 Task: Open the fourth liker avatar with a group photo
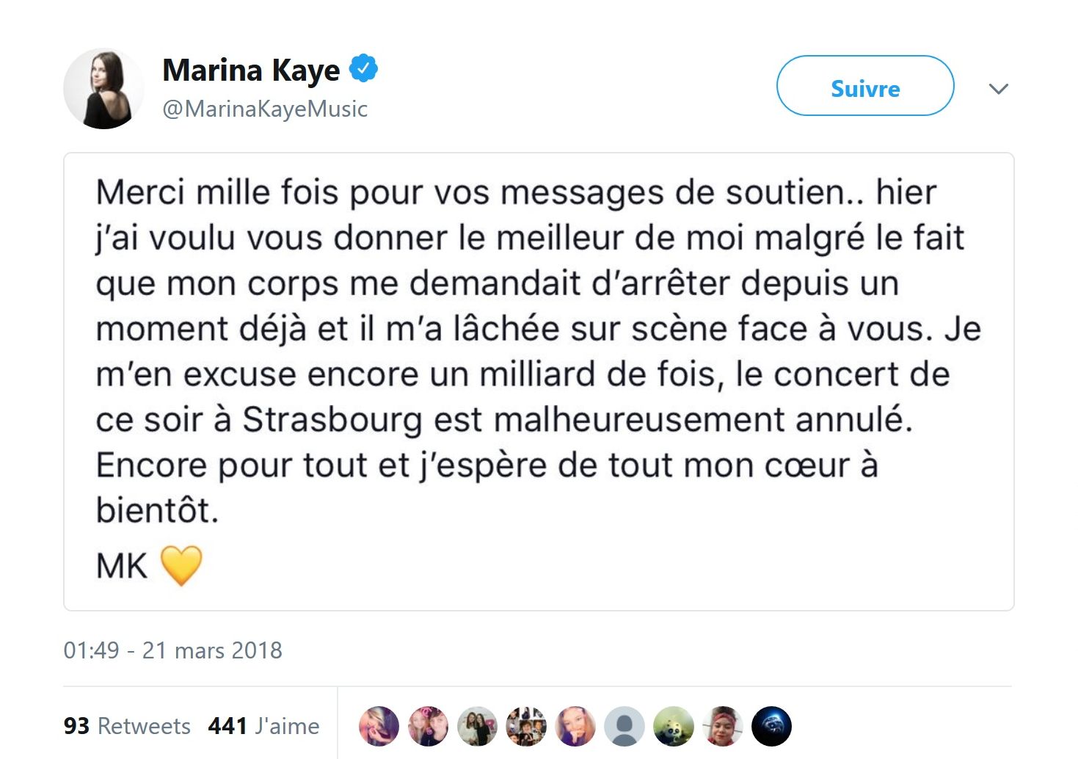tap(526, 726)
